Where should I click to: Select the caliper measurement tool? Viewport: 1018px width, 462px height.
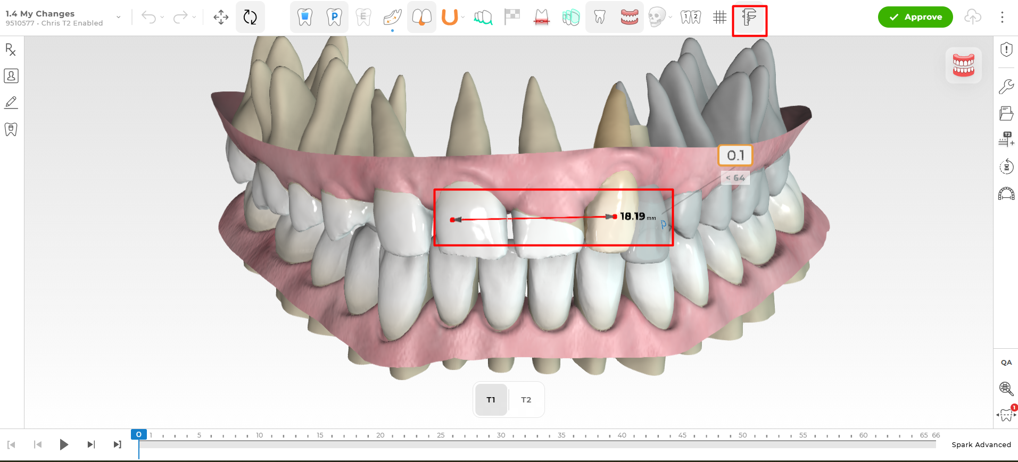(x=749, y=18)
